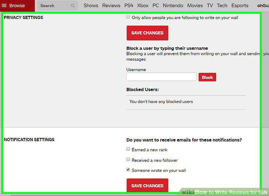269x196 pixels.
Task: Open the PS4 section
Action: (x=129, y=6)
